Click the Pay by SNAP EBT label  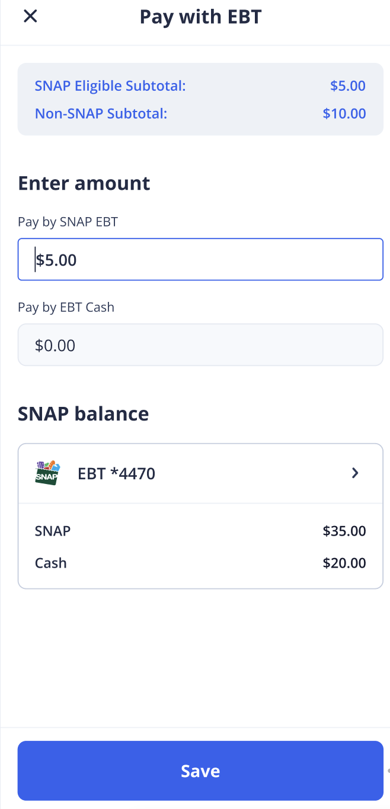pyautogui.click(x=68, y=222)
